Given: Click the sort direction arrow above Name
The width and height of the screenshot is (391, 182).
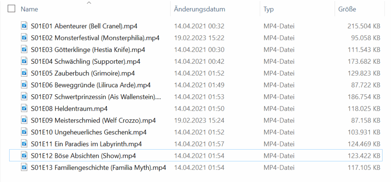Looking at the screenshot, I should pos(89,3).
